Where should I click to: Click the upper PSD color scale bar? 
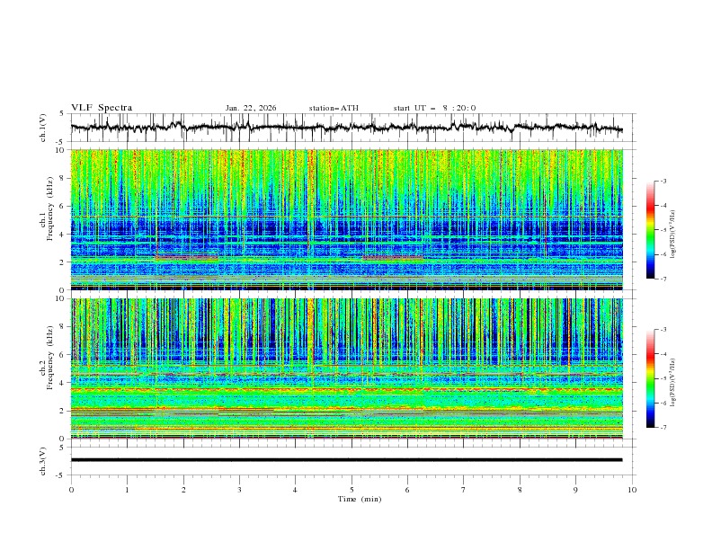tap(651, 230)
